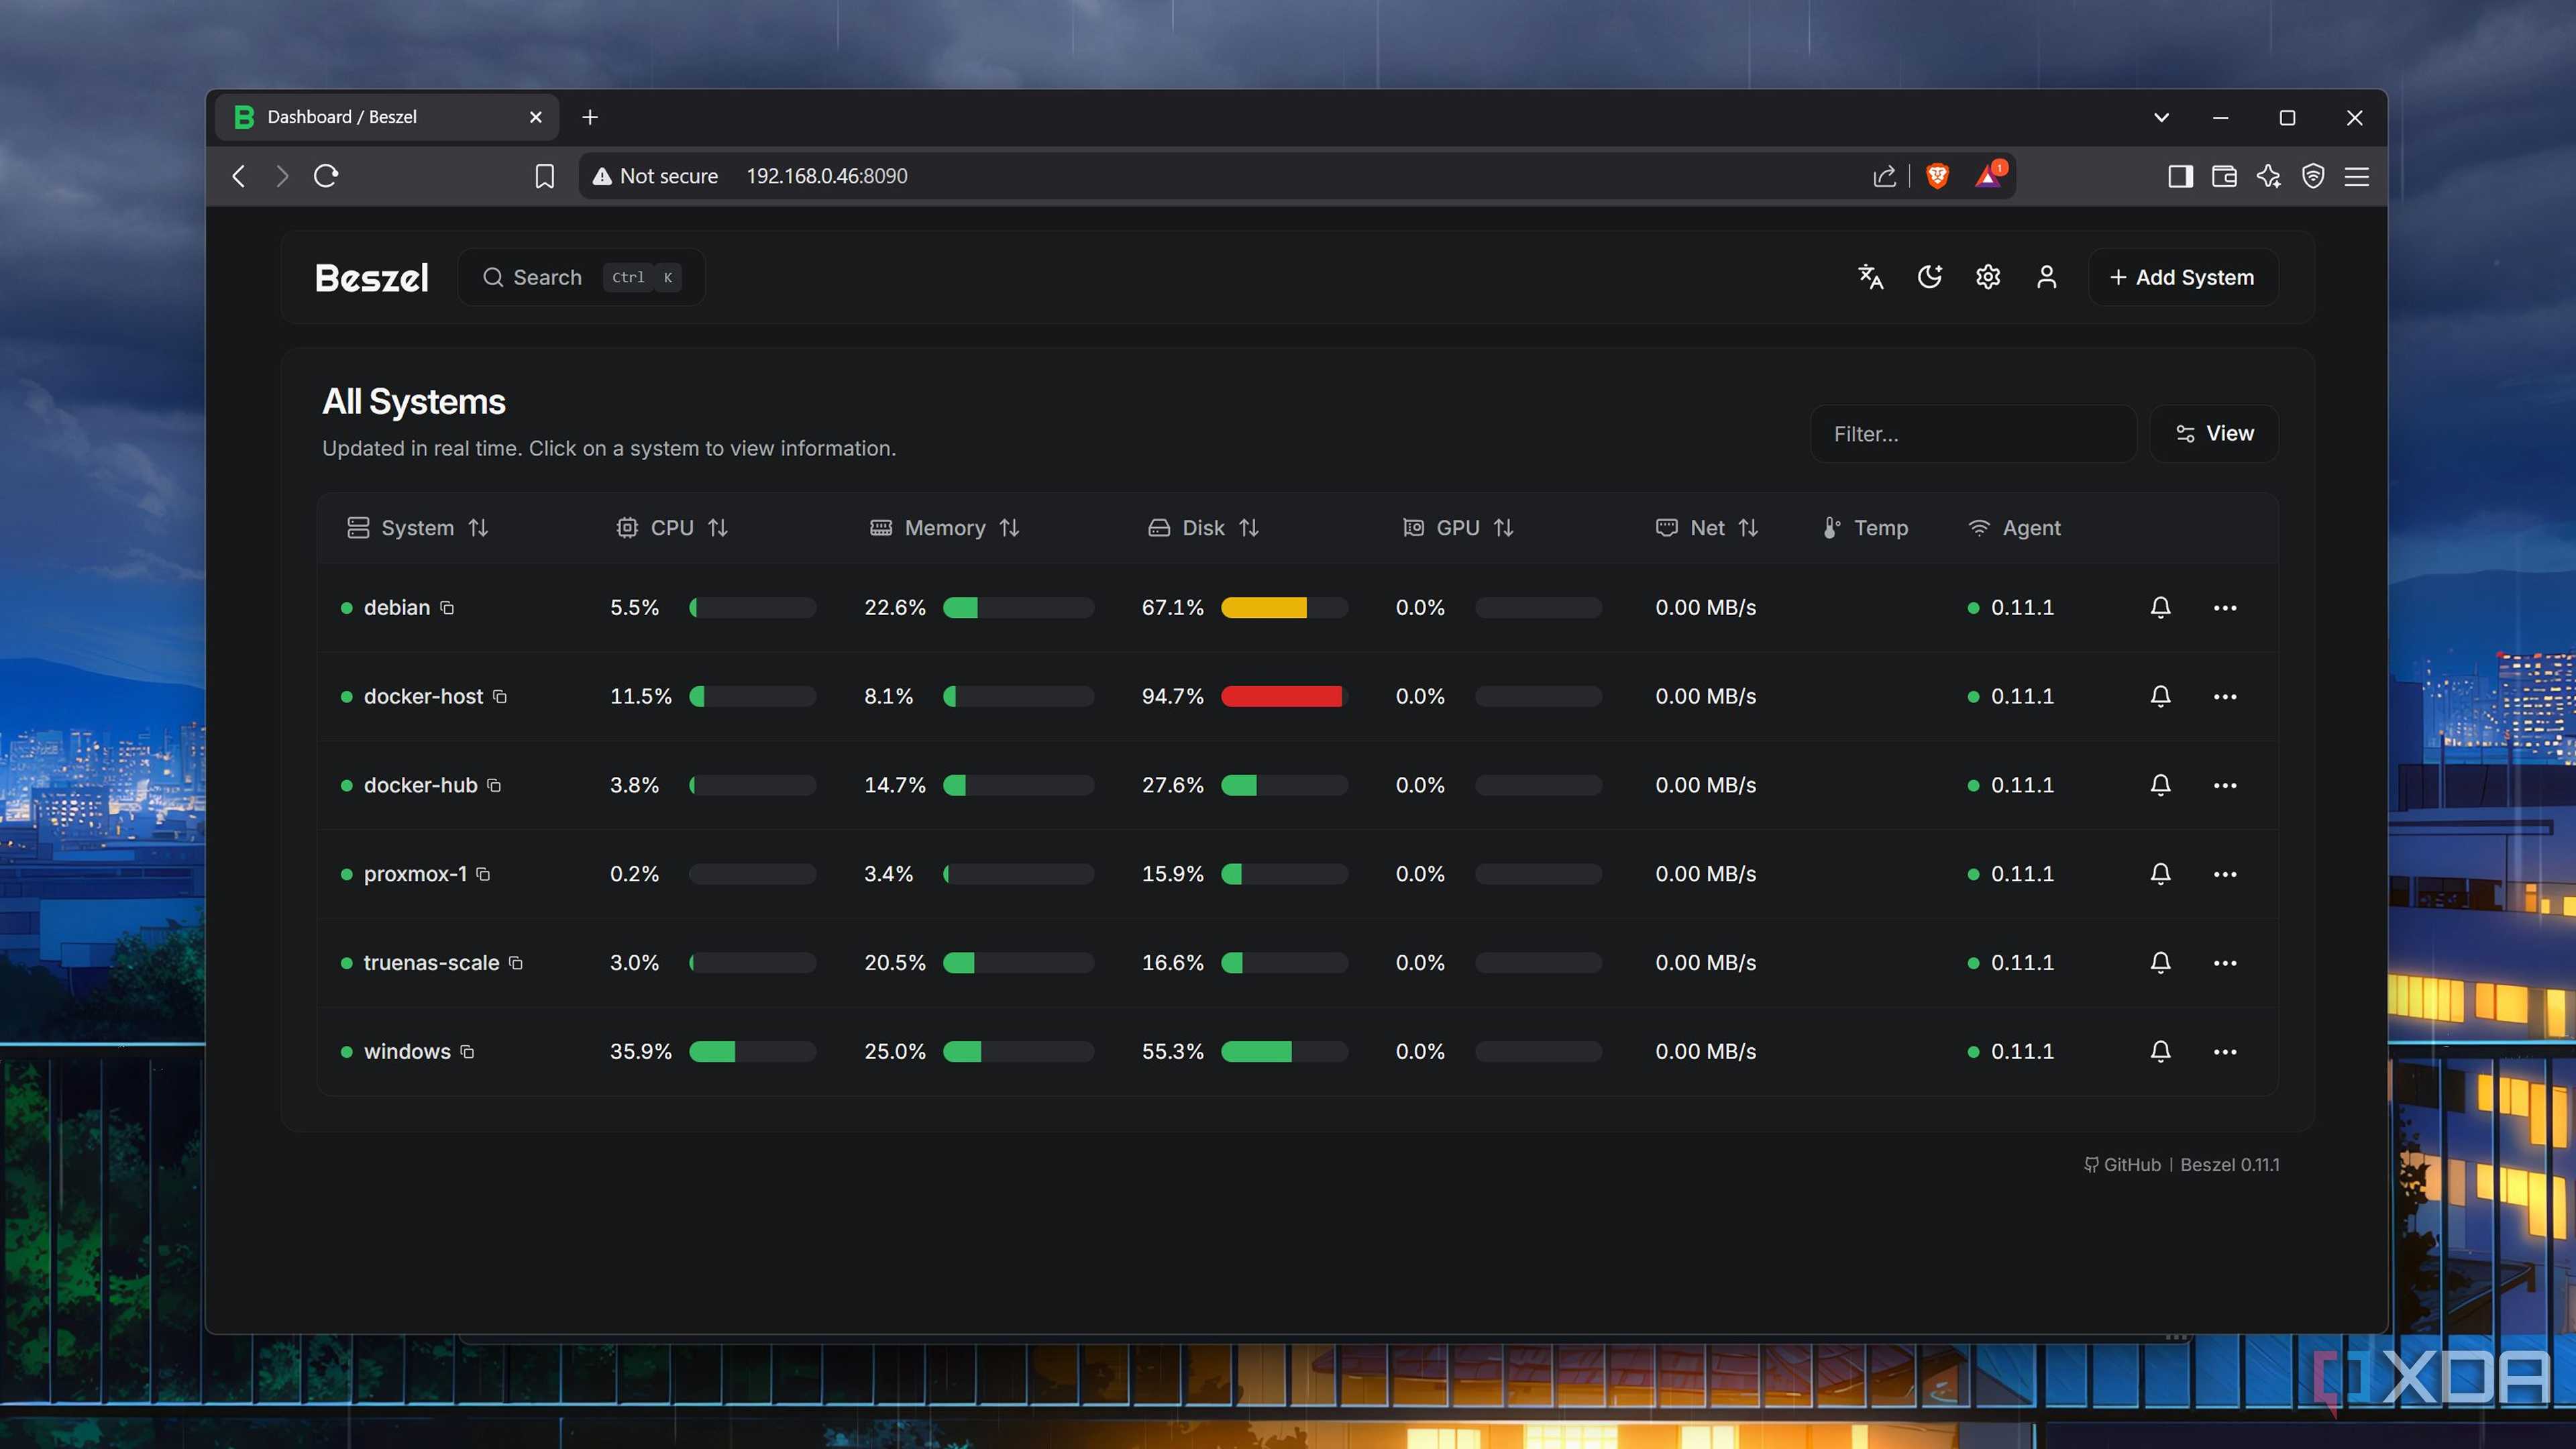Copy the hostname of docker-host

coord(500,697)
